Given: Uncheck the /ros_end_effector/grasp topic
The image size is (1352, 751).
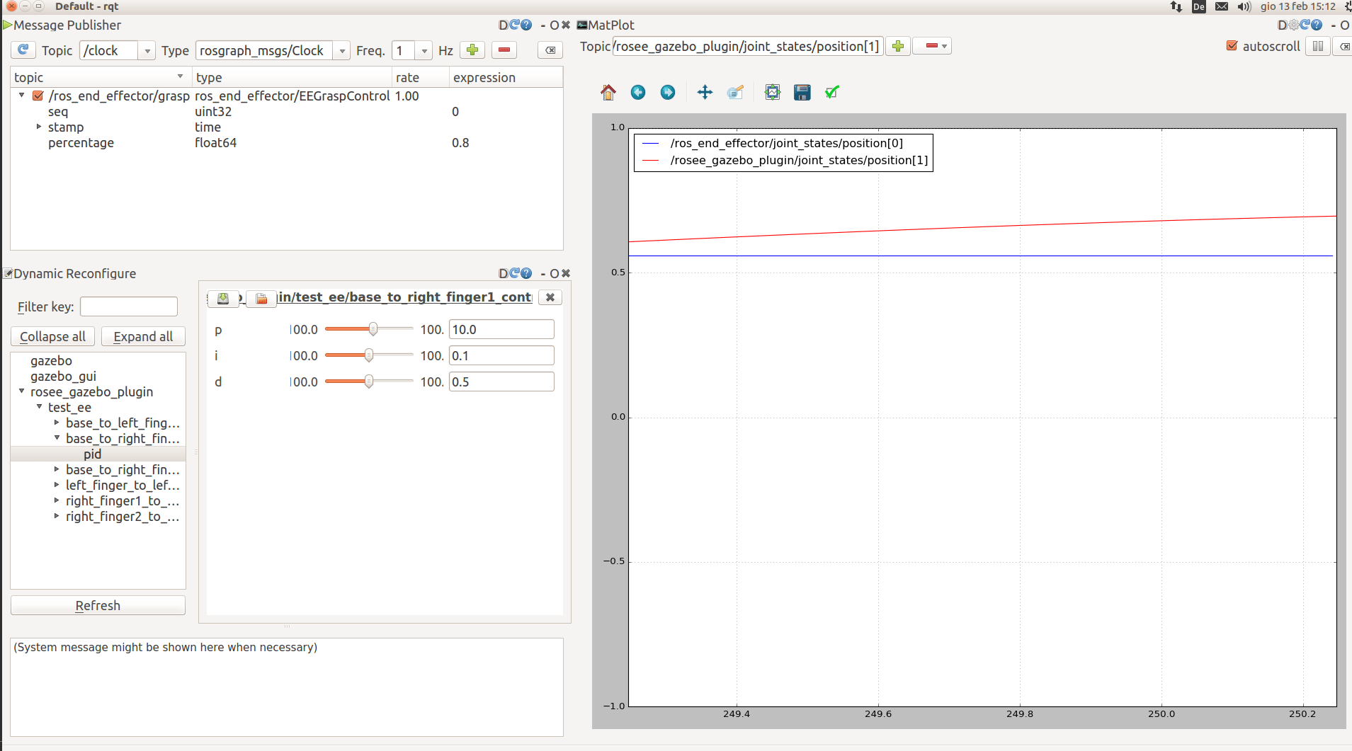Looking at the screenshot, I should (x=37, y=96).
